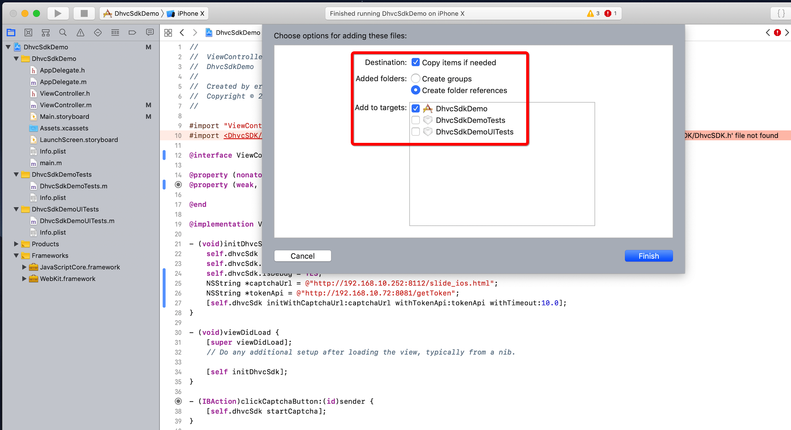Open the Test navigator diamond icon
This screenshot has height=430, width=791.
98,33
